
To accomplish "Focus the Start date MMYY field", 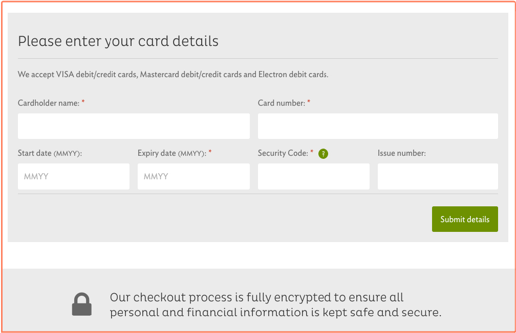I will pyautogui.click(x=73, y=176).
